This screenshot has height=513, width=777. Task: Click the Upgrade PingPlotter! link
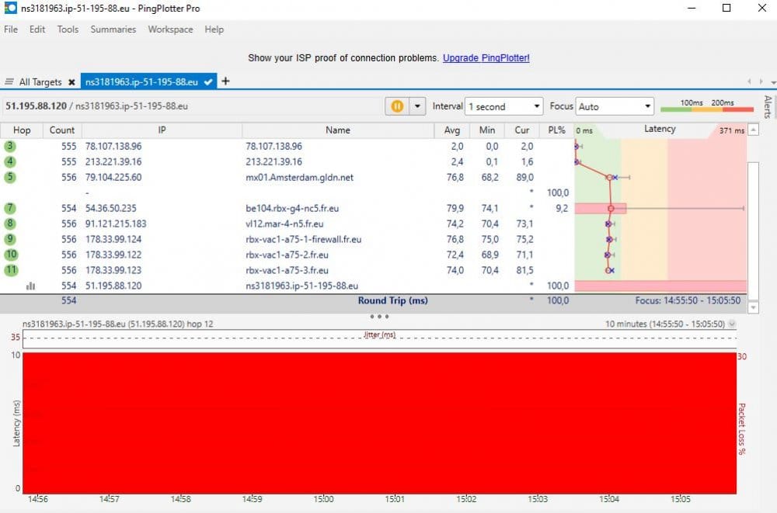click(x=486, y=58)
